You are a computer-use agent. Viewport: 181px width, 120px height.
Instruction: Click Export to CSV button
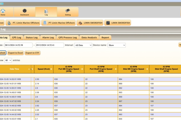click(33, 53)
